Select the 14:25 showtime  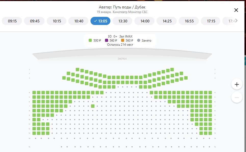point(167,21)
